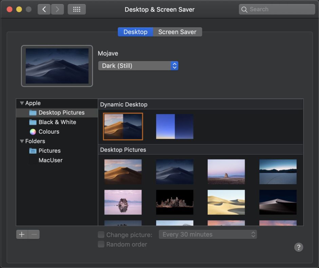Open the Pictures folder under Folders
Screen dimensions: 319x268
coord(50,150)
